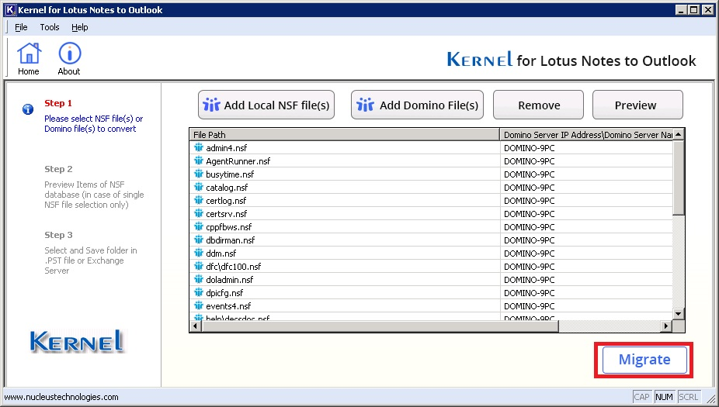Open the File menu
Image resolution: width=719 pixels, height=407 pixels.
(x=21, y=27)
